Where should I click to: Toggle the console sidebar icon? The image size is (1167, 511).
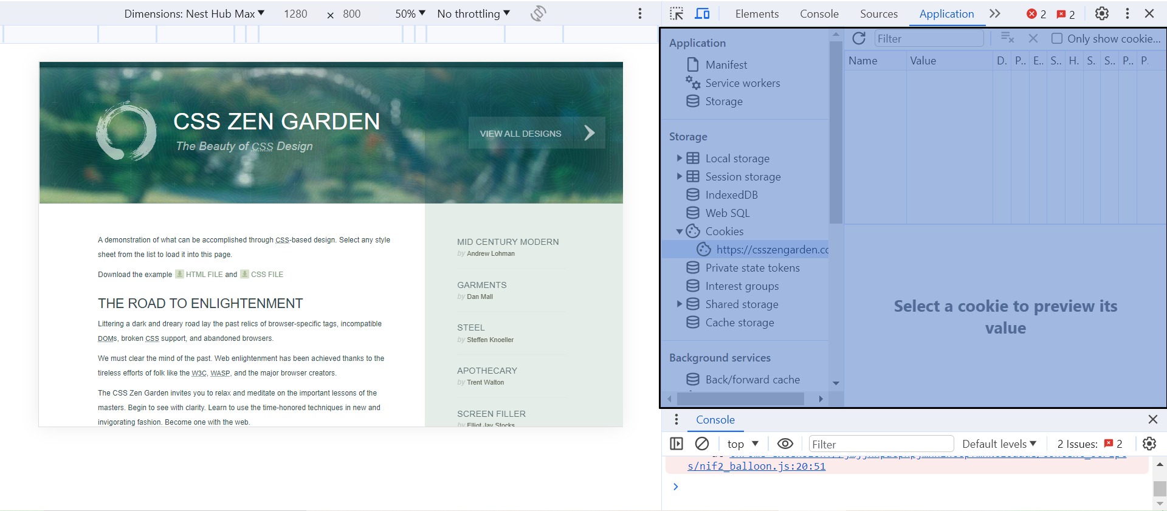tap(676, 444)
